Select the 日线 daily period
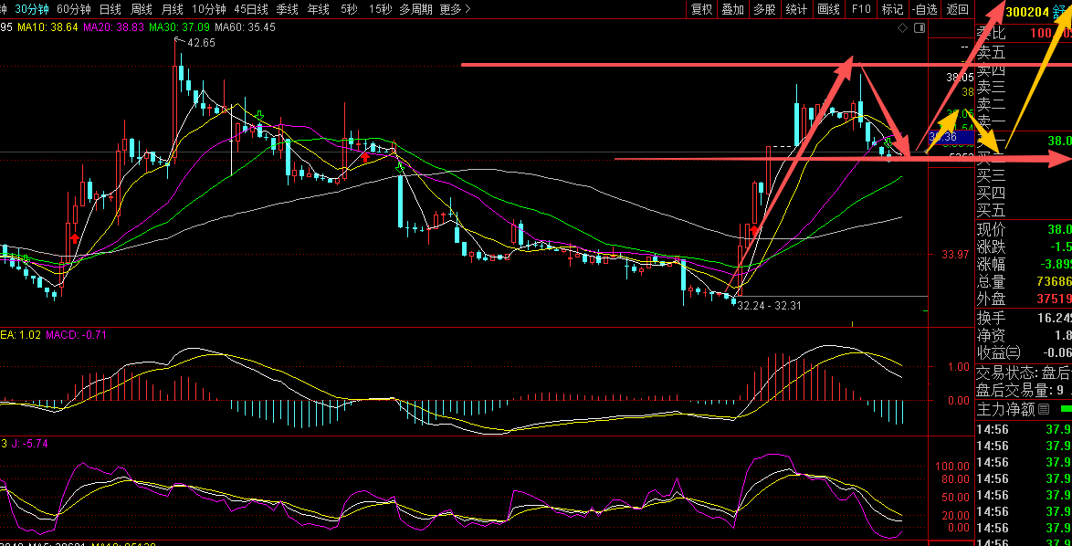Image resolution: width=1072 pixels, height=546 pixels. click(x=110, y=9)
